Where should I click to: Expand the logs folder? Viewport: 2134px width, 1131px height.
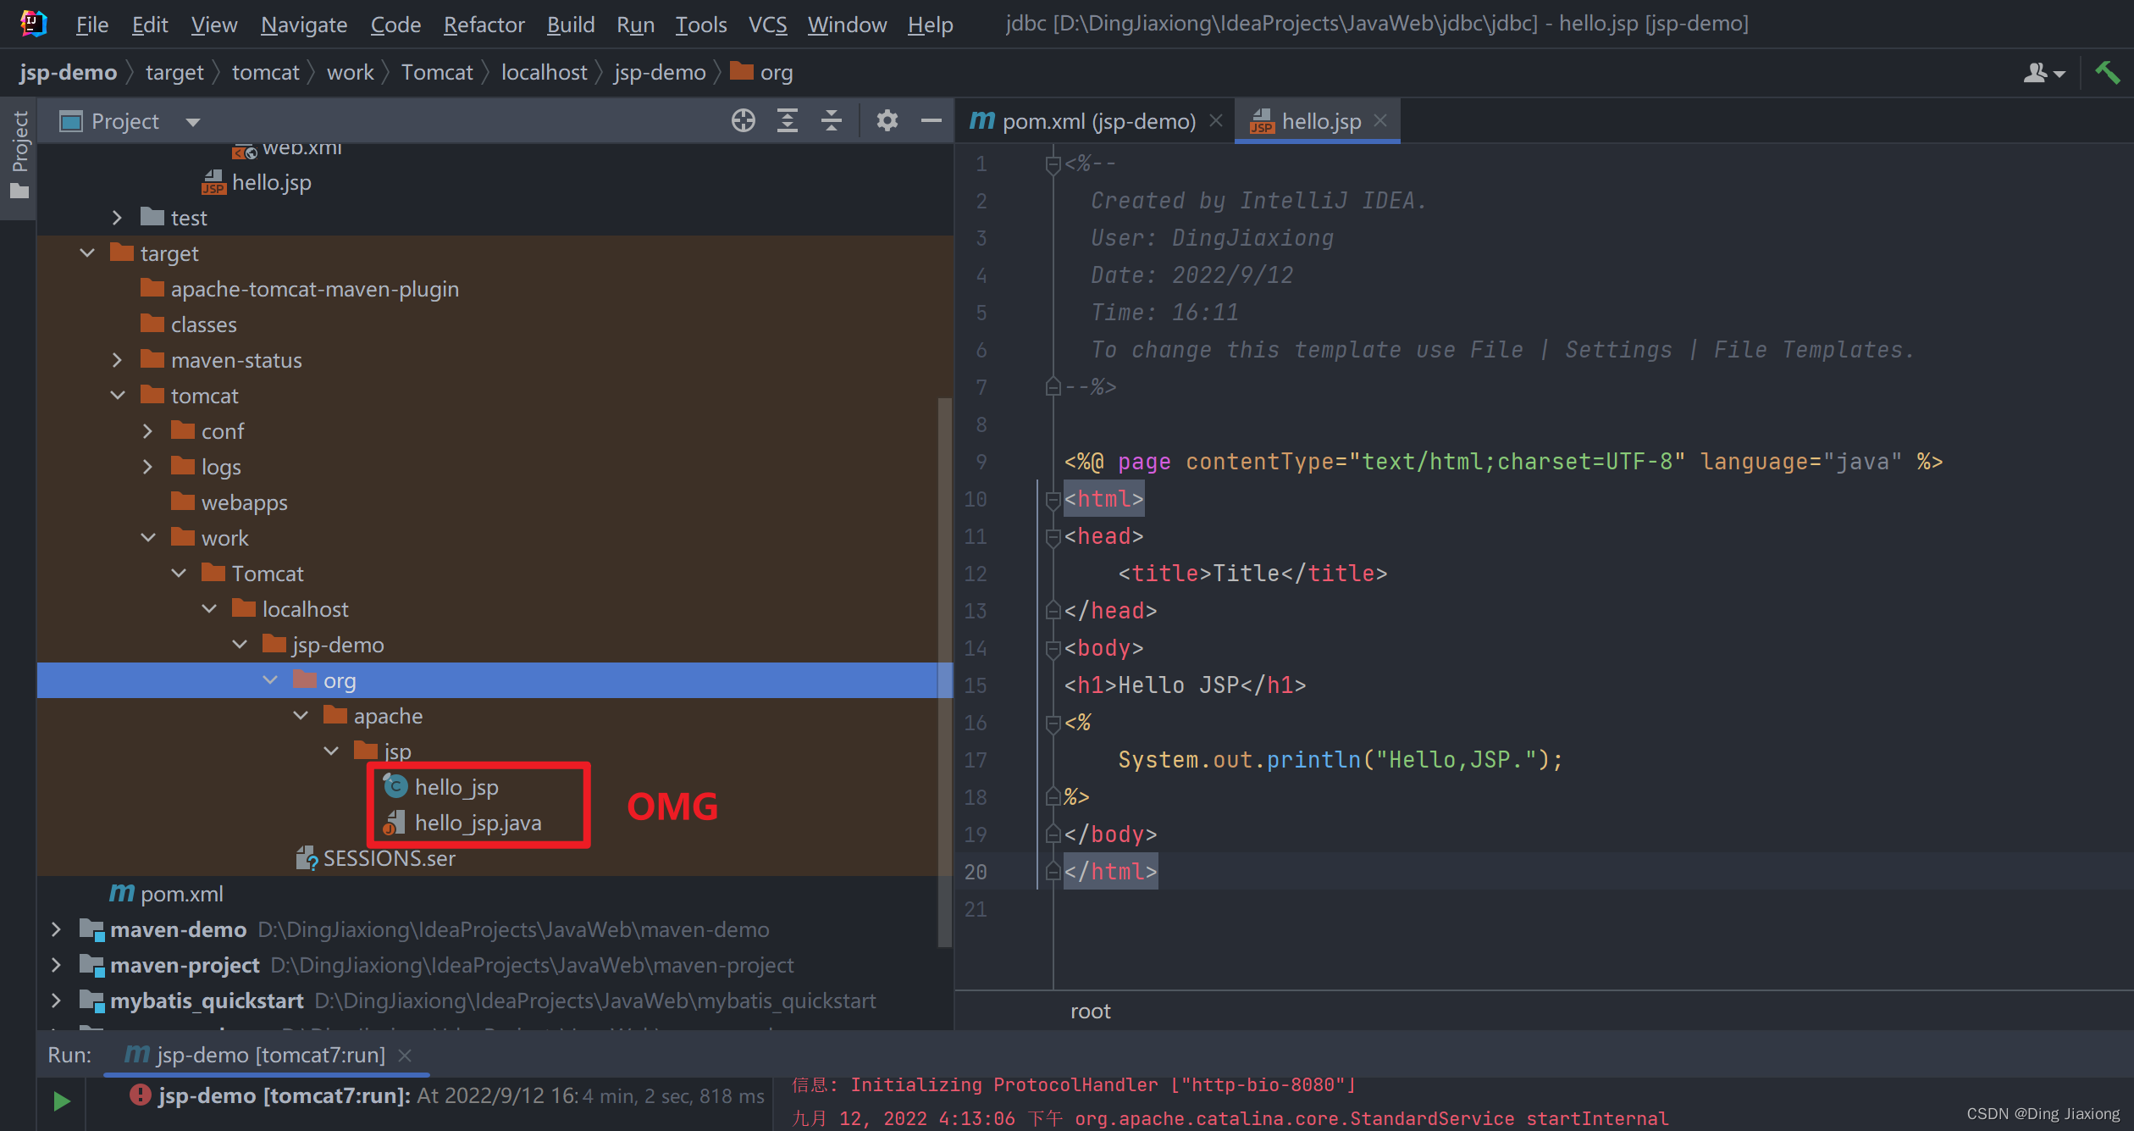[x=147, y=467]
